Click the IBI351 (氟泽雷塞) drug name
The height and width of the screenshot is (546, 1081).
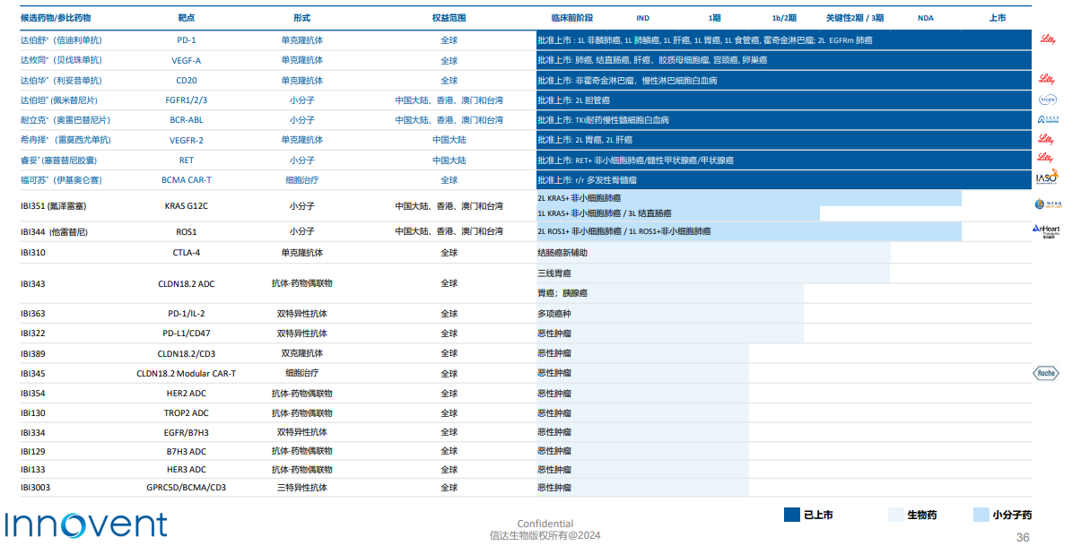click(54, 206)
